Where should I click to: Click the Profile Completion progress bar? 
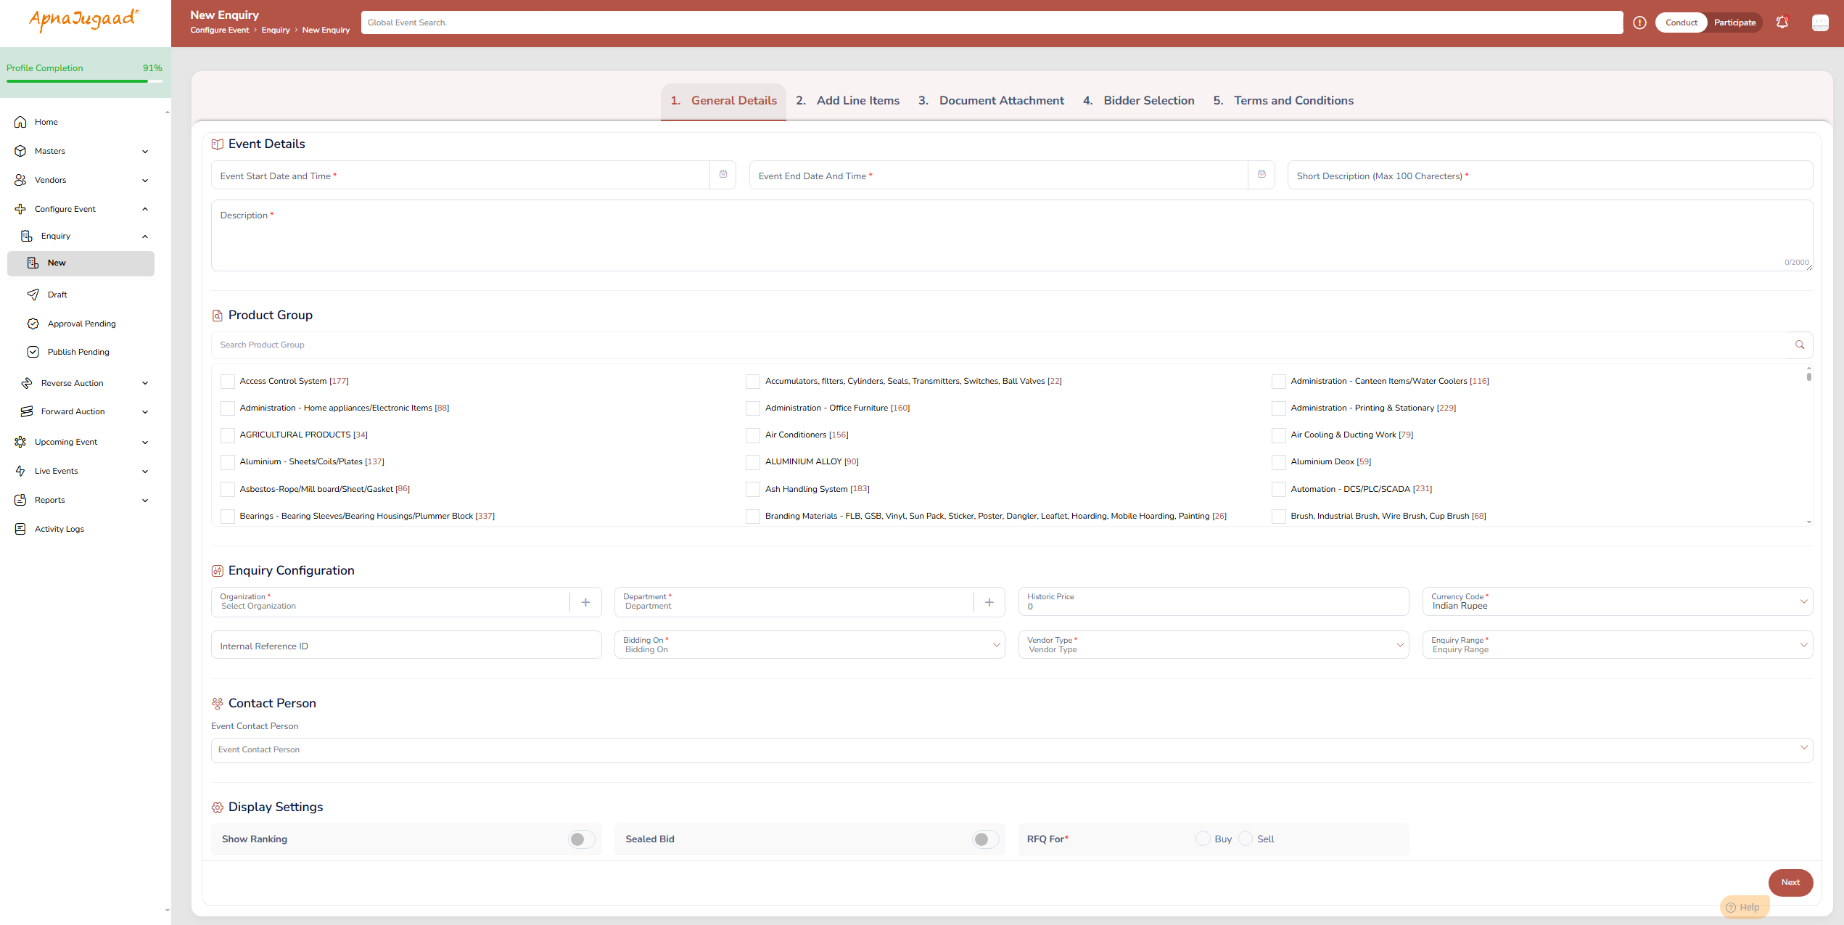pyautogui.click(x=83, y=81)
